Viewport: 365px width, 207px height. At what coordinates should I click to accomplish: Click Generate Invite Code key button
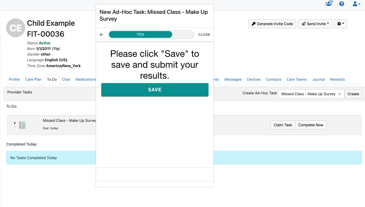tap(272, 24)
